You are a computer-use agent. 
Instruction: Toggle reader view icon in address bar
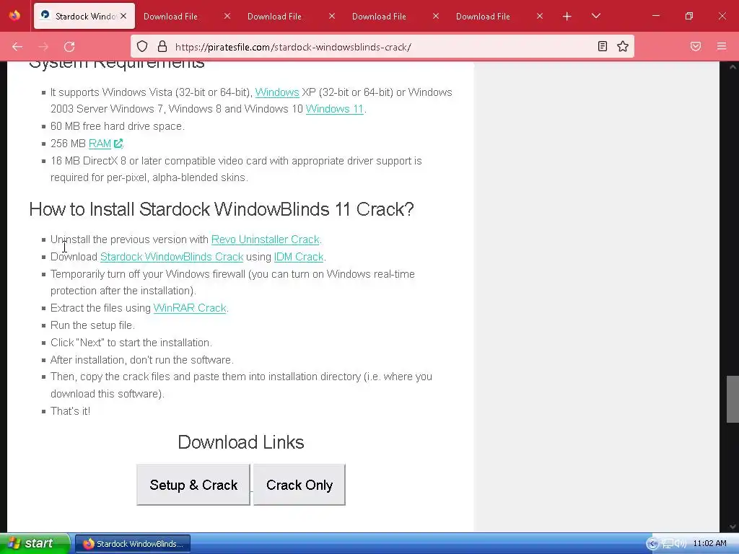[x=602, y=46]
